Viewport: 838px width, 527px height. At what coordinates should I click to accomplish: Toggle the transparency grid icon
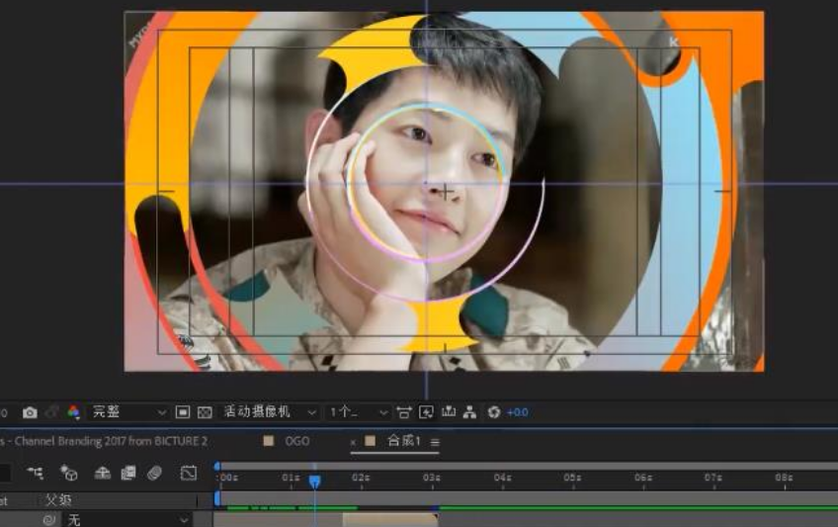(x=205, y=412)
